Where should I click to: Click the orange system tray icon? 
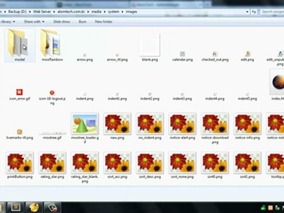point(270,208)
